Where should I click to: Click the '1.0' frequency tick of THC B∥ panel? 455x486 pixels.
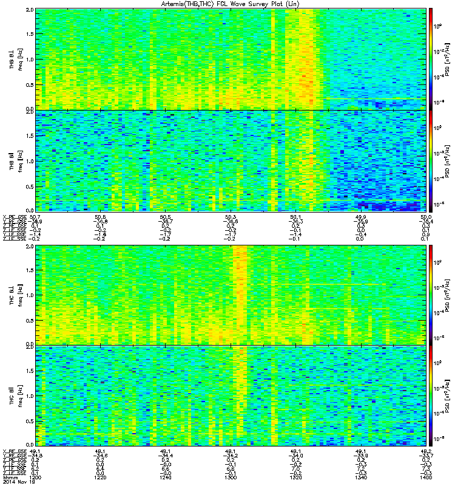click(30, 396)
